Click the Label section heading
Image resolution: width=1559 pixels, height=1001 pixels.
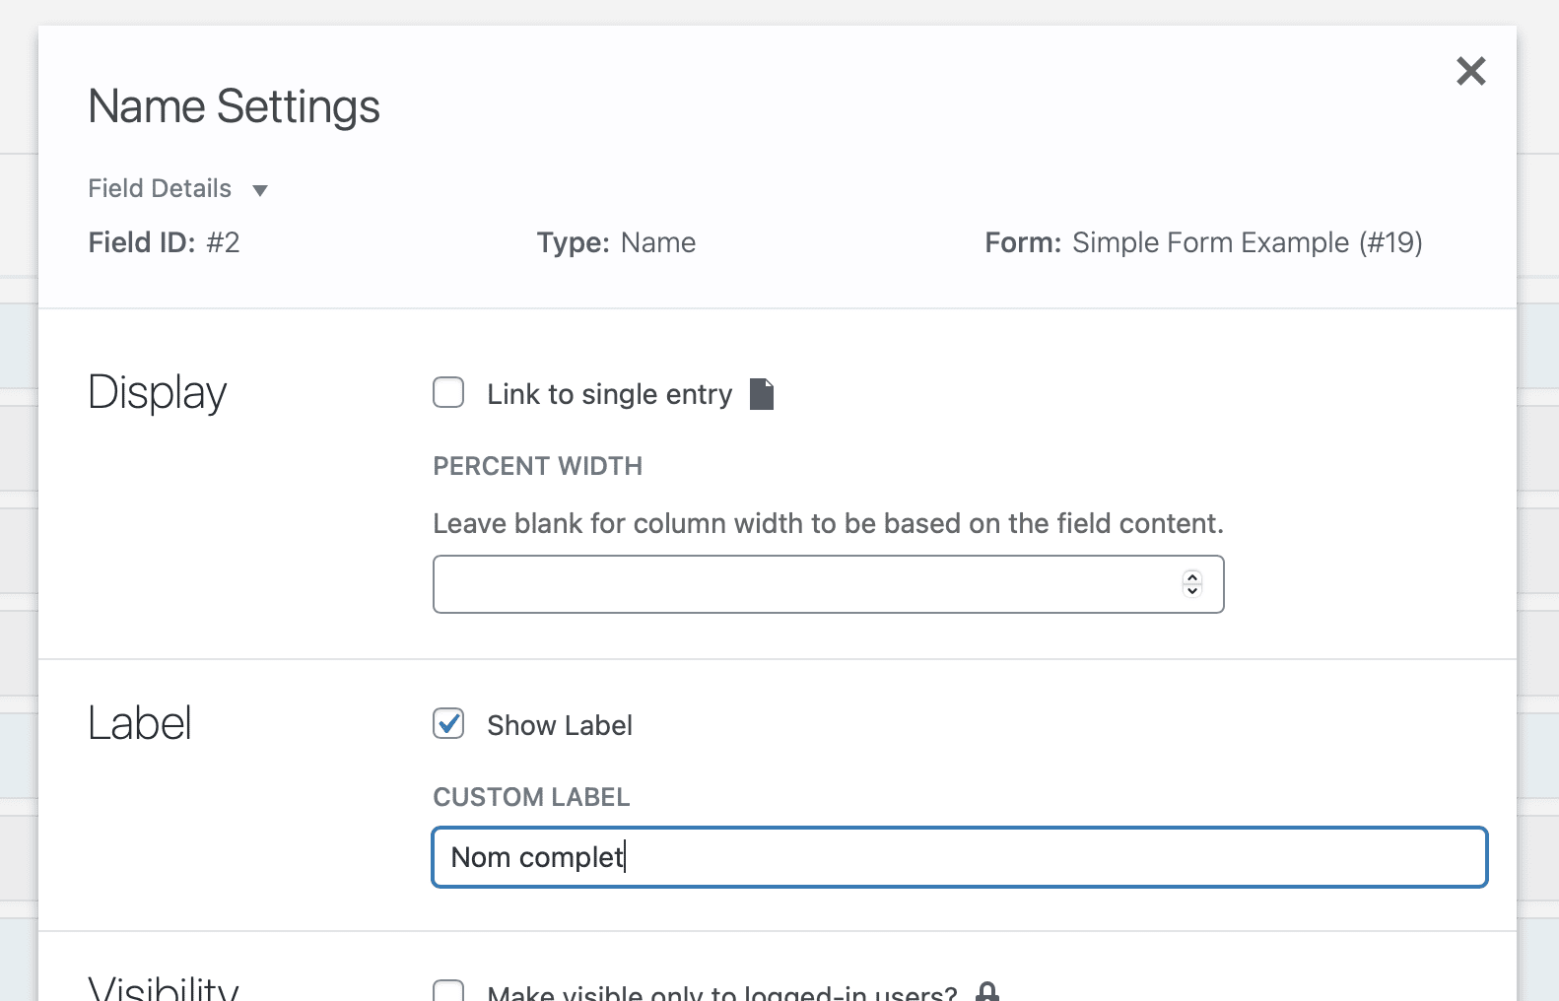[139, 723]
